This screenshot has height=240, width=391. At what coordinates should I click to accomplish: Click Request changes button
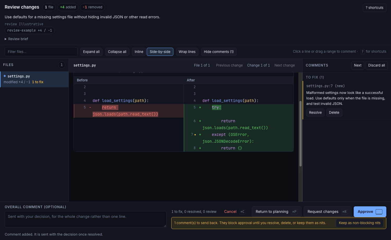pos(327,212)
